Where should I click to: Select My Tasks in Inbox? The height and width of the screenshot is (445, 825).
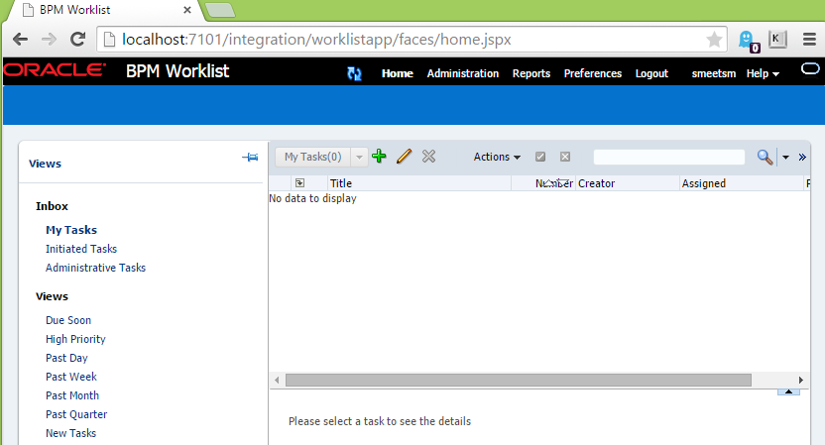71,230
